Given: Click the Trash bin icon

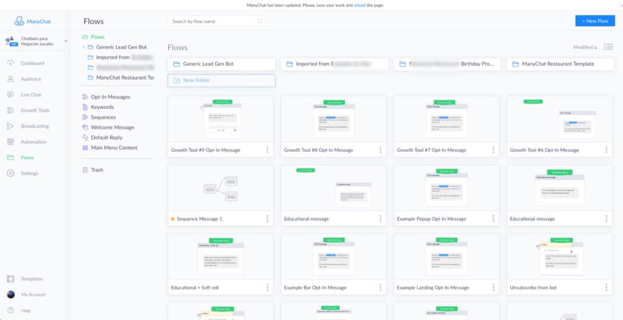Looking at the screenshot, I should click(85, 170).
